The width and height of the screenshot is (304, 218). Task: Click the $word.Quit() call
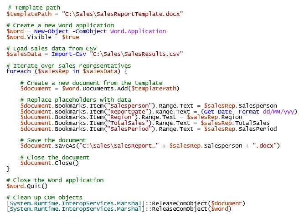pyautogui.click(x=27, y=186)
